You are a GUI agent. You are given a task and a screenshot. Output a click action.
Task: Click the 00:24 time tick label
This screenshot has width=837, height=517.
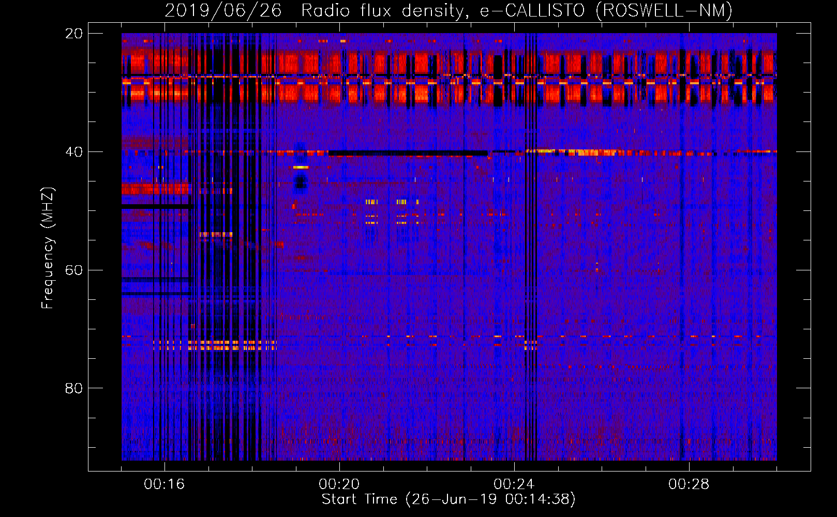[x=514, y=484]
